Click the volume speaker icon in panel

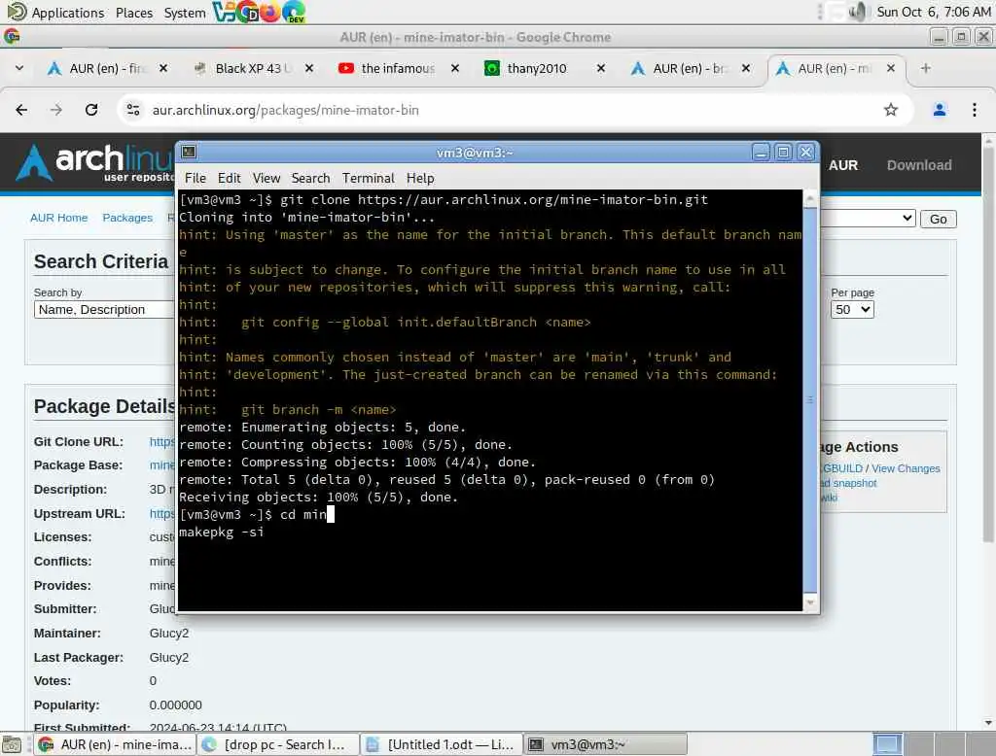point(858,12)
